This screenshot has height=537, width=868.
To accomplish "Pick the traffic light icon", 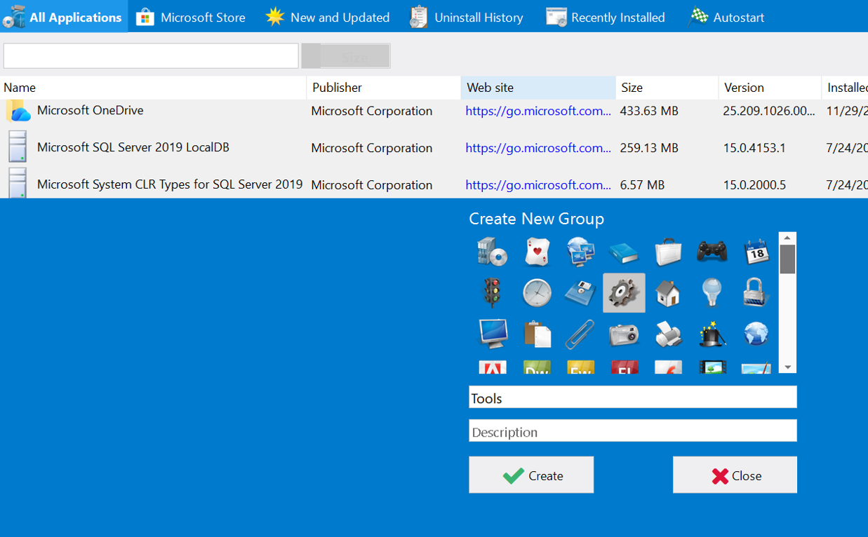I will [492, 292].
